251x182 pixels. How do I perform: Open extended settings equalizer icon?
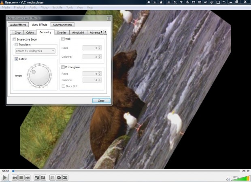pos(43,178)
